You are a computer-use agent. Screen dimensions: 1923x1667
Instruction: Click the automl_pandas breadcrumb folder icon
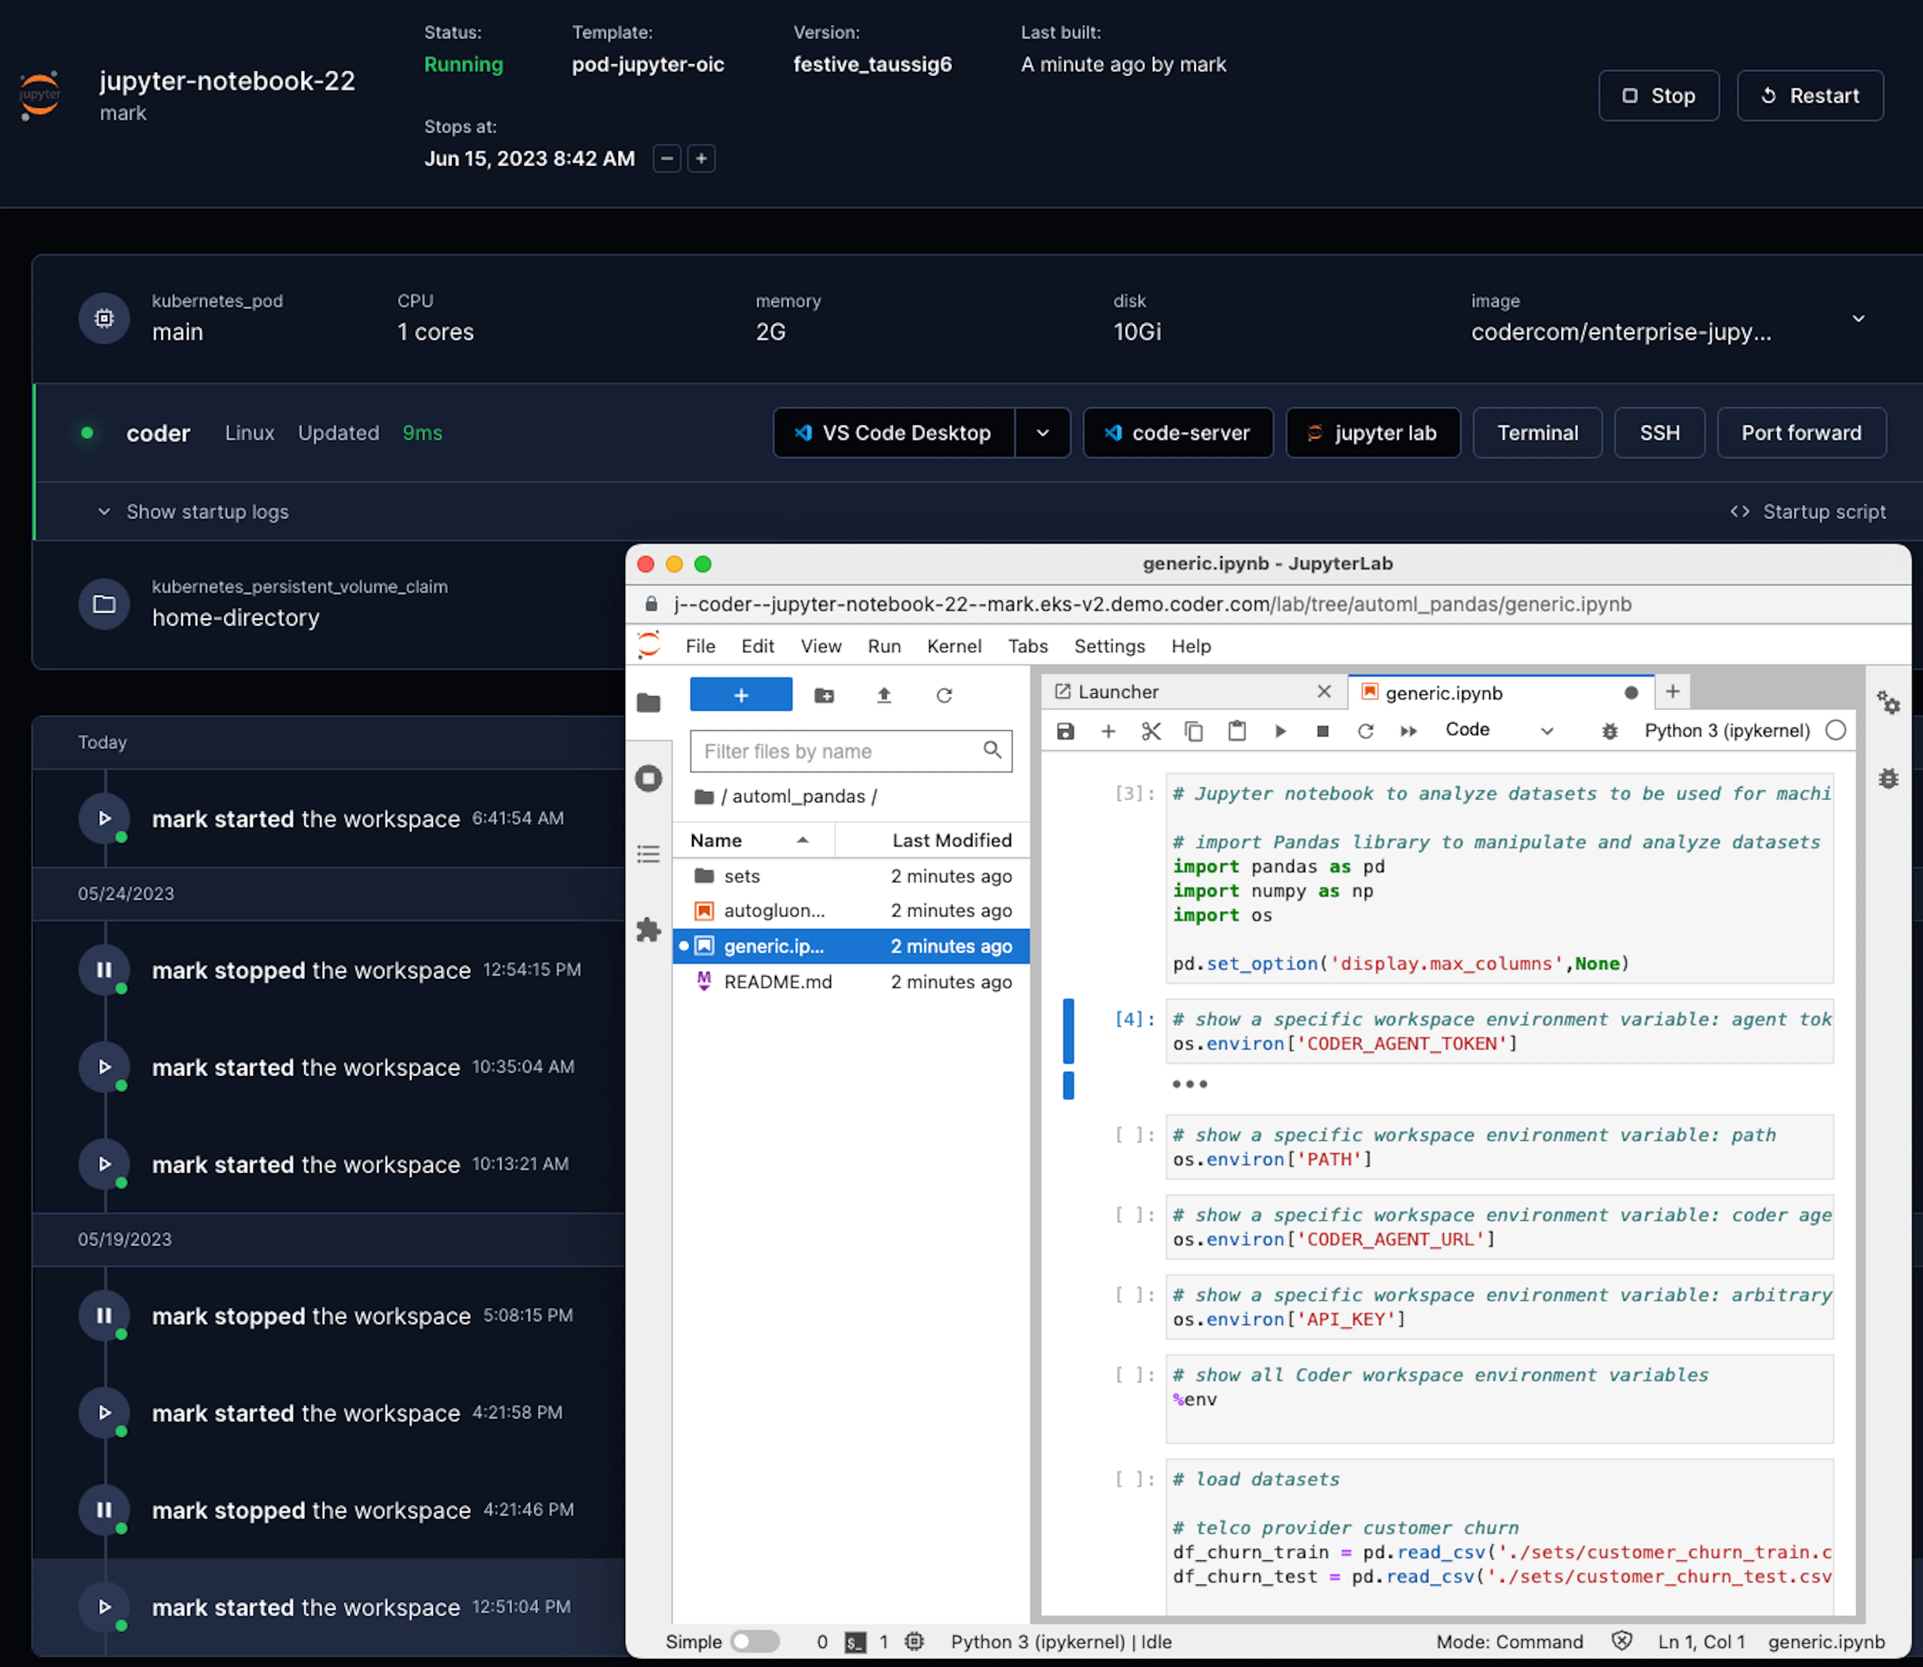(x=704, y=796)
